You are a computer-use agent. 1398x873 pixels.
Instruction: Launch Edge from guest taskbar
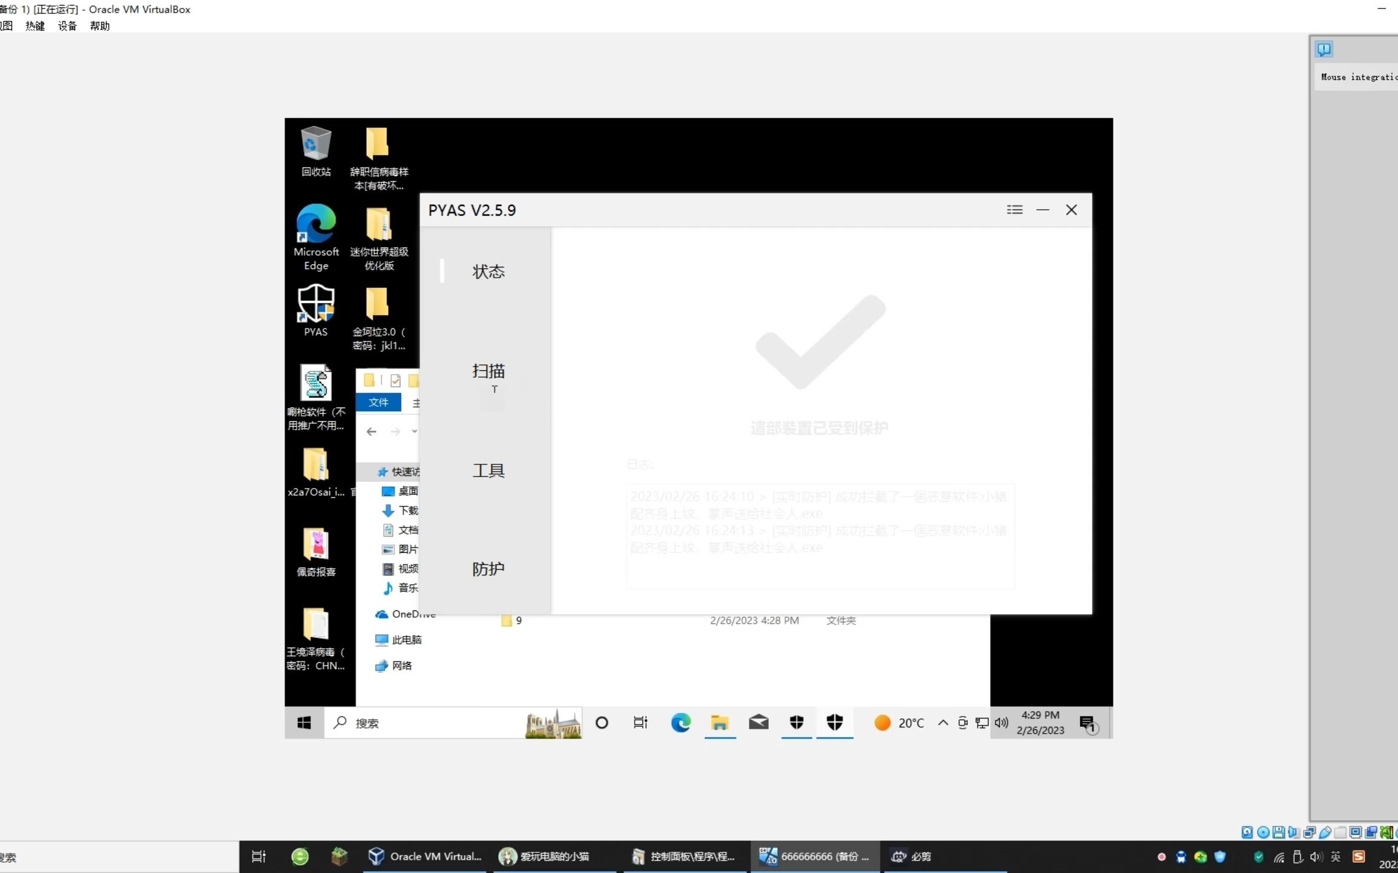coord(681,723)
